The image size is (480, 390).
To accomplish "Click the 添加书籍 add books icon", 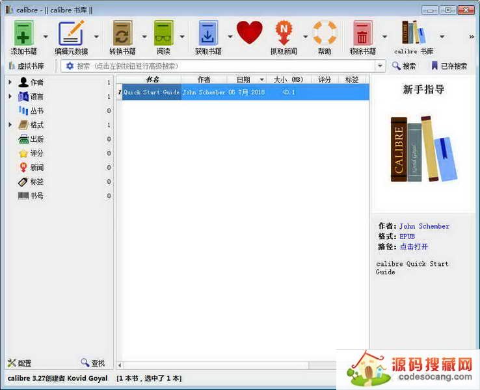I will coord(24,33).
